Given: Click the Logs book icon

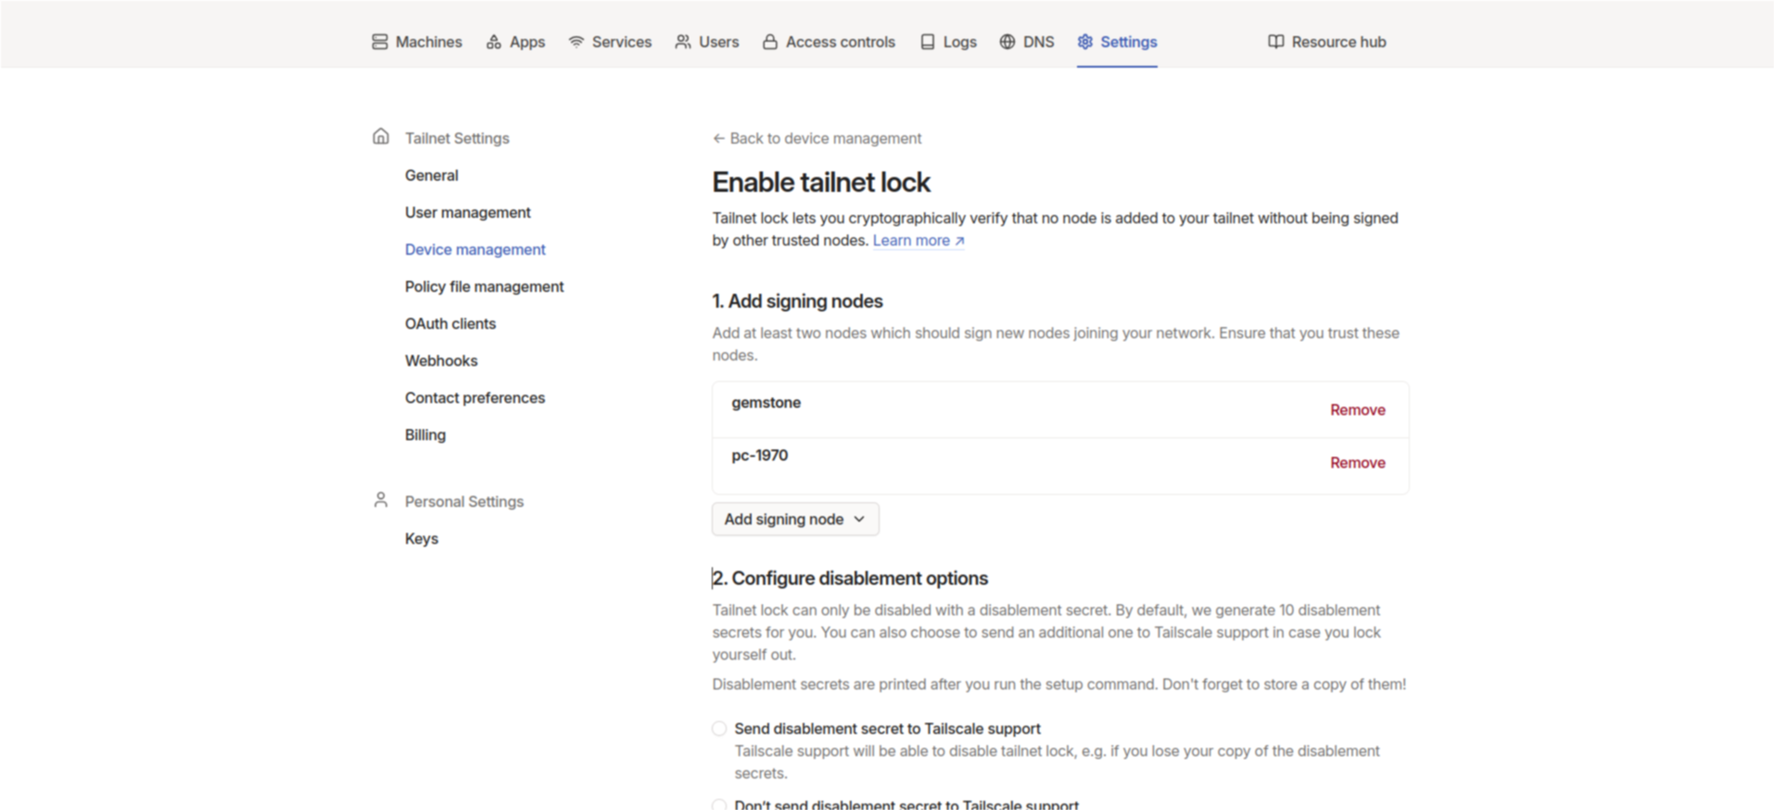Looking at the screenshot, I should [928, 42].
